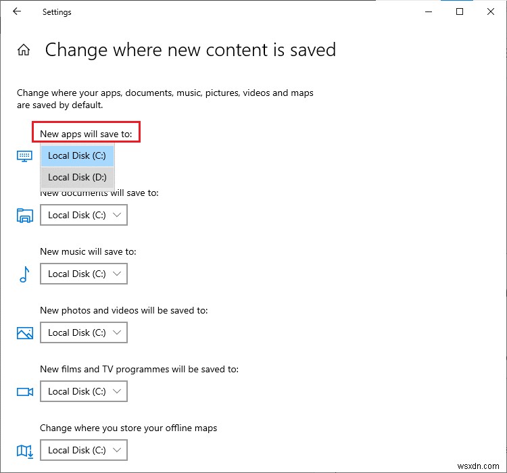507x473 pixels.
Task: Open the offline maps drive dropdown
Action: 84,450
